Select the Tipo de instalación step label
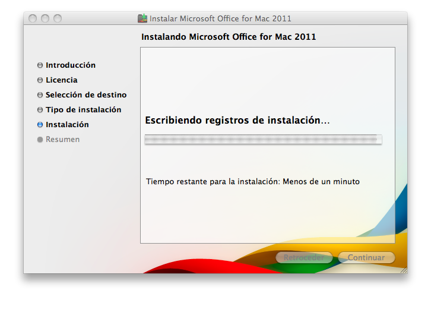This screenshot has width=431, height=309. pos(83,110)
